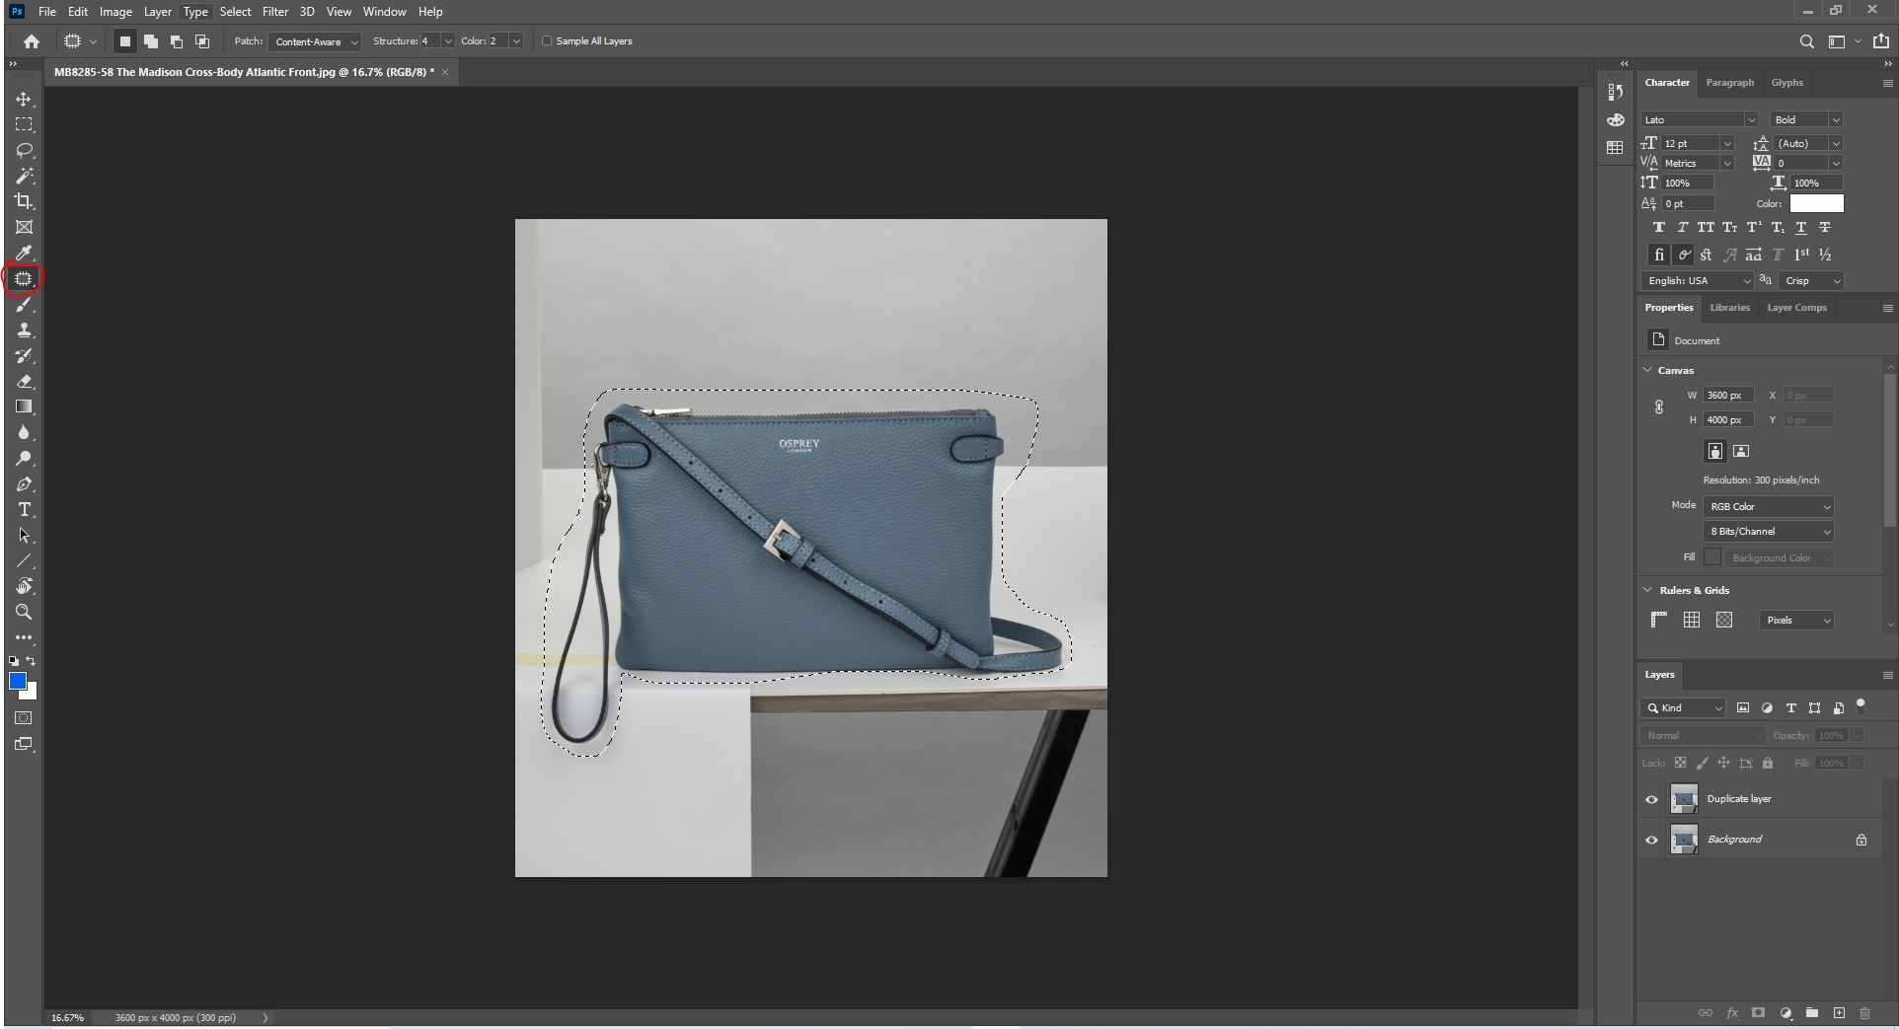Select the Pen tool
The image size is (1899, 1029).
pos(24,484)
